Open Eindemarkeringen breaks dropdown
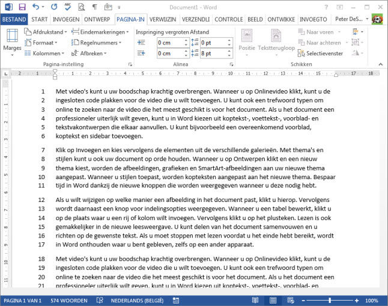The image size is (388, 306). [x=100, y=32]
